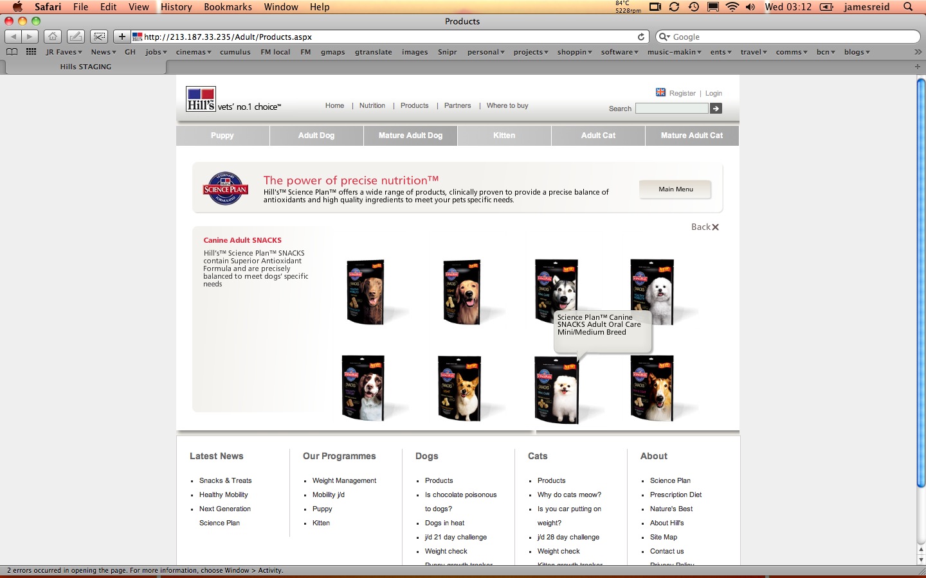
Task: Select the Hills STAGING tab
Action: click(x=86, y=67)
